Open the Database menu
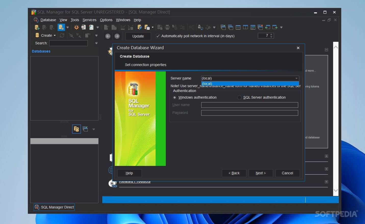Image resolution: width=365 pixels, height=224 pixels. click(48, 20)
